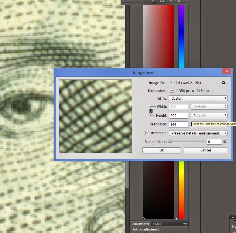Open the Fit To Custom dropdown
This screenshot has width=236, height=233.
click(x=198, y=98)
